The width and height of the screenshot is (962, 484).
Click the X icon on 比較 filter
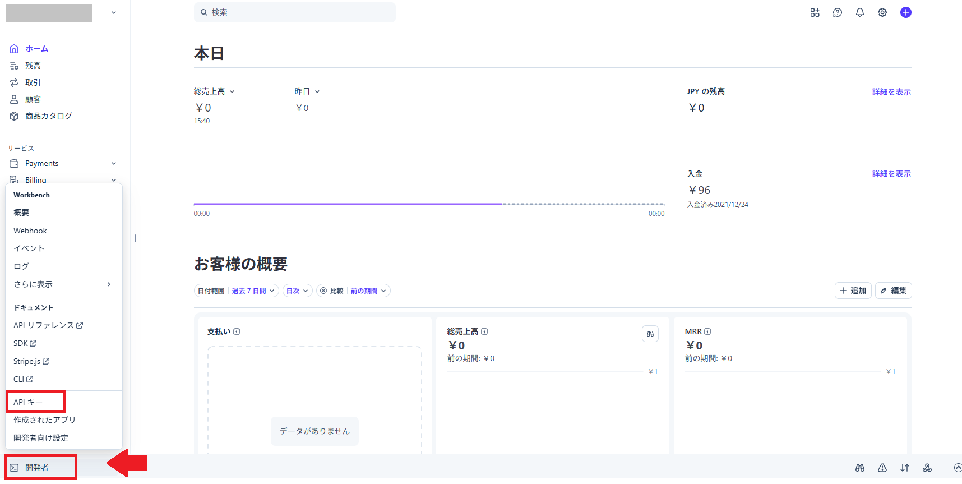(323, 291)
